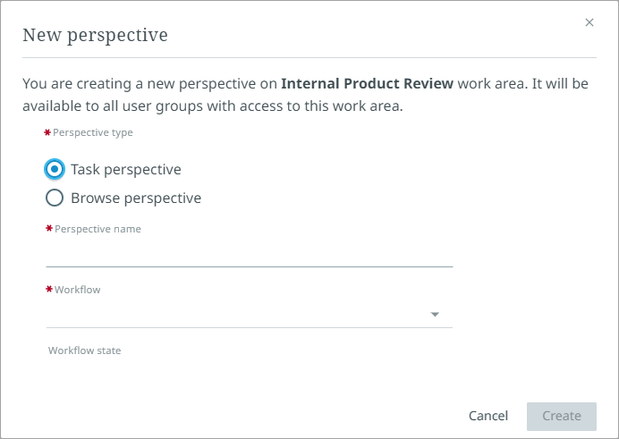Open the Workflow combo box field
The width and height of the screenshot is (619, 439).
tap(237, 315)
